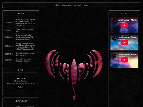Screen dimensions: 143x107
Task: Click the FEATURED panel heading
Action: [21, 101]
